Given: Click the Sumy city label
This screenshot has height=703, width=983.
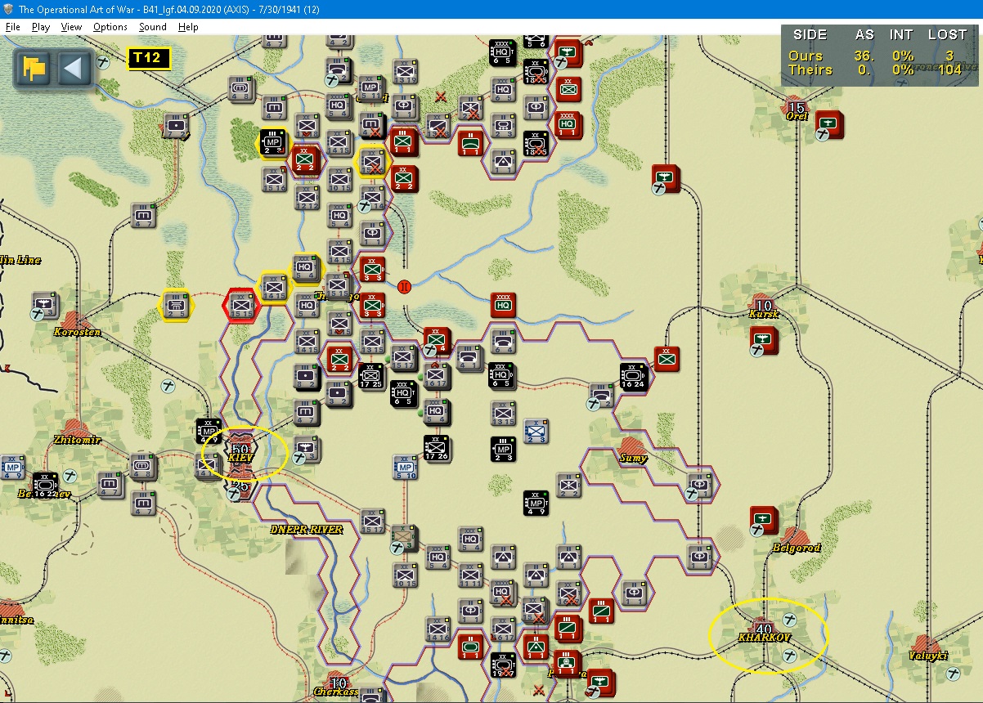Looking at the screenshot, I should pos(633,458).
